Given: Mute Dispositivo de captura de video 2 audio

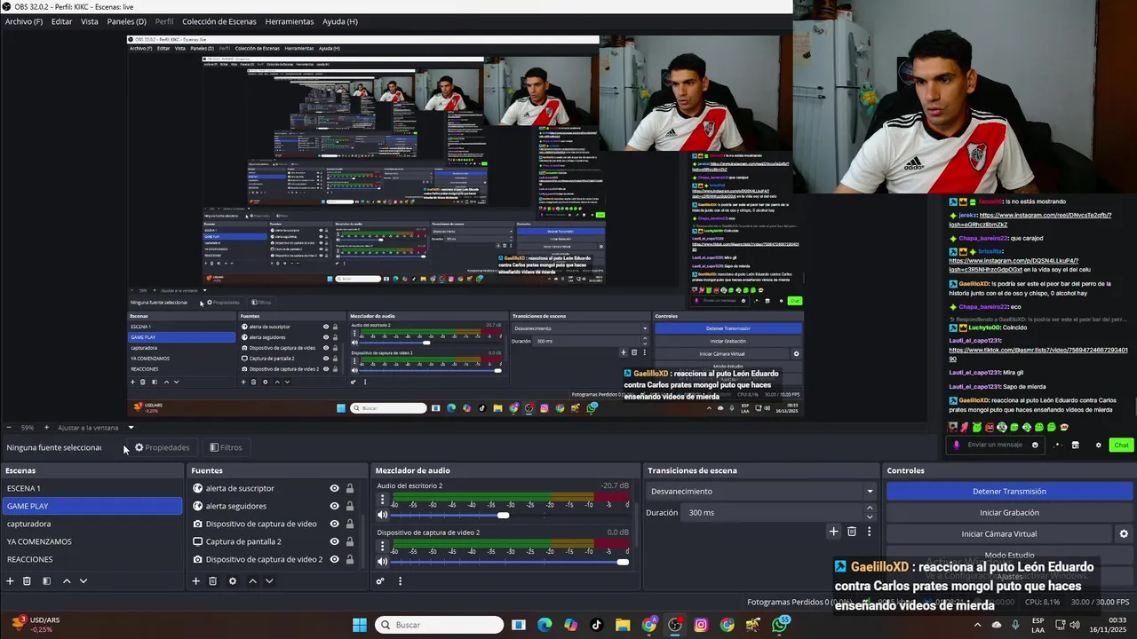Looking at the screenshot, I should (x=383, y=561).
